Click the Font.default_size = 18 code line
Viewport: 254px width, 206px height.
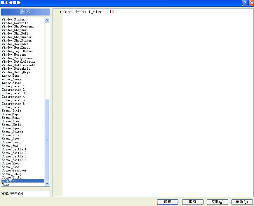[x=88, y=12]
